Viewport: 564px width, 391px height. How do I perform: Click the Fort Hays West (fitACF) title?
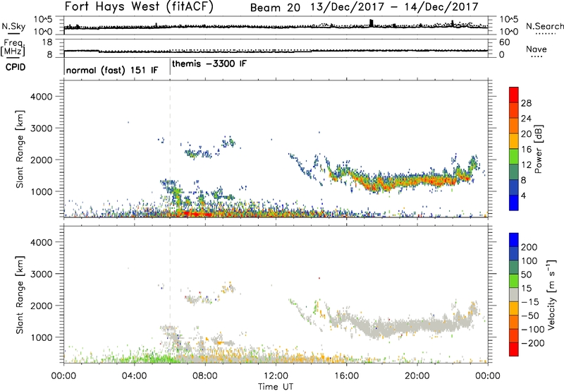click(139, 6)
